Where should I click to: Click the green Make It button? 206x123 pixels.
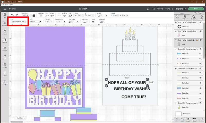tap(196, 9)
